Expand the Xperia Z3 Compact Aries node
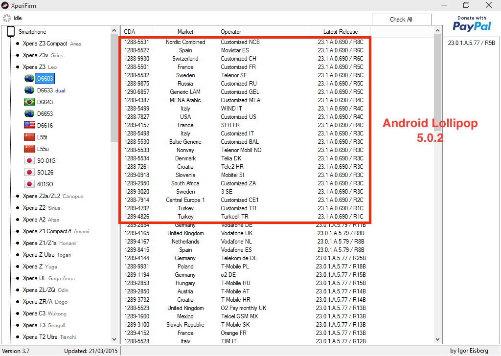The image size is (501, 356). [17, 44]
